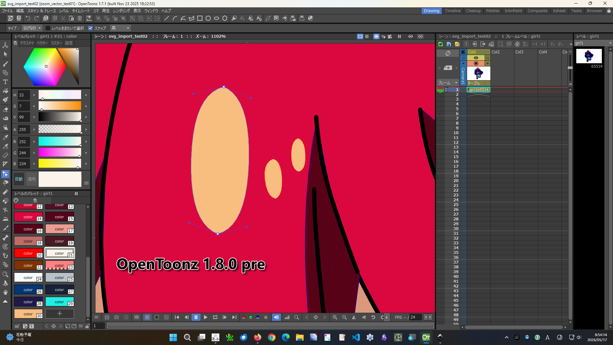Toggle the red channel button
Image resolution: width=613 pixels, height=345 pixels.
pos(244,317)
